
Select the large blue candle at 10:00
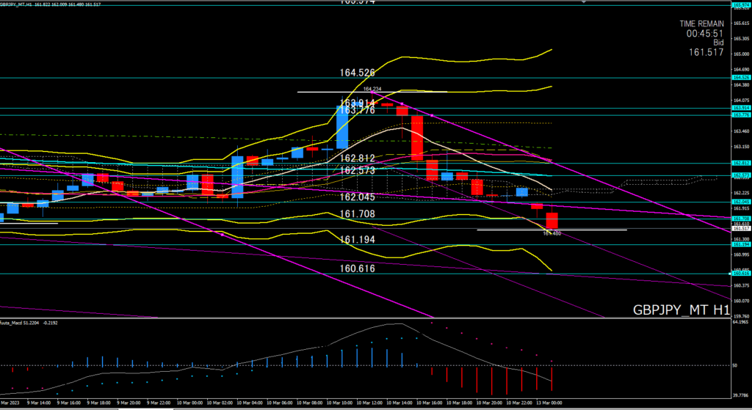point(342,127)
